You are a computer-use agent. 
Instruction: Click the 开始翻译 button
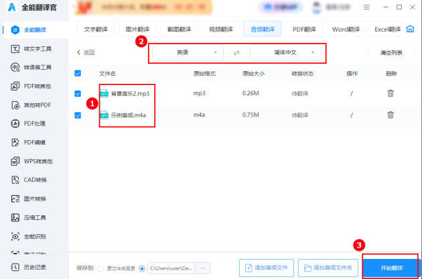point(392,268)
